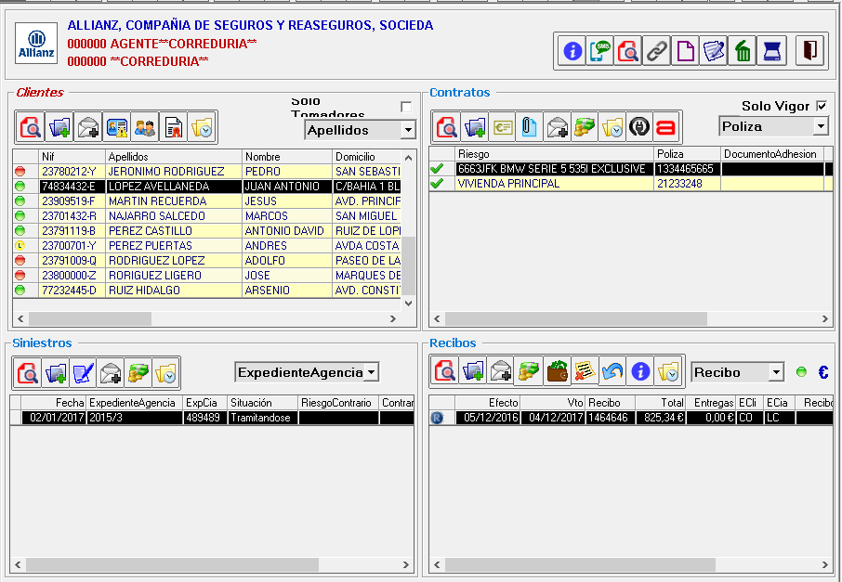Open the blue information icon in top toolbar
Screen dimensions: 842x582
[572, 51]
